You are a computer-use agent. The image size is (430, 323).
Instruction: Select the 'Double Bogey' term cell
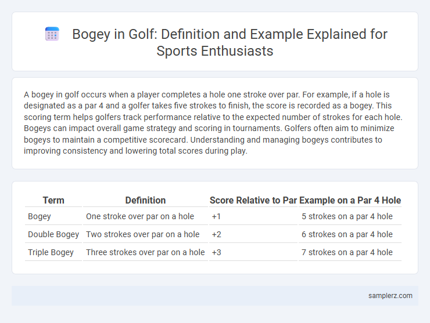click(x=53, y=234)
